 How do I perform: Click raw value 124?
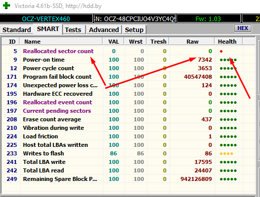(x=207, y=85)
